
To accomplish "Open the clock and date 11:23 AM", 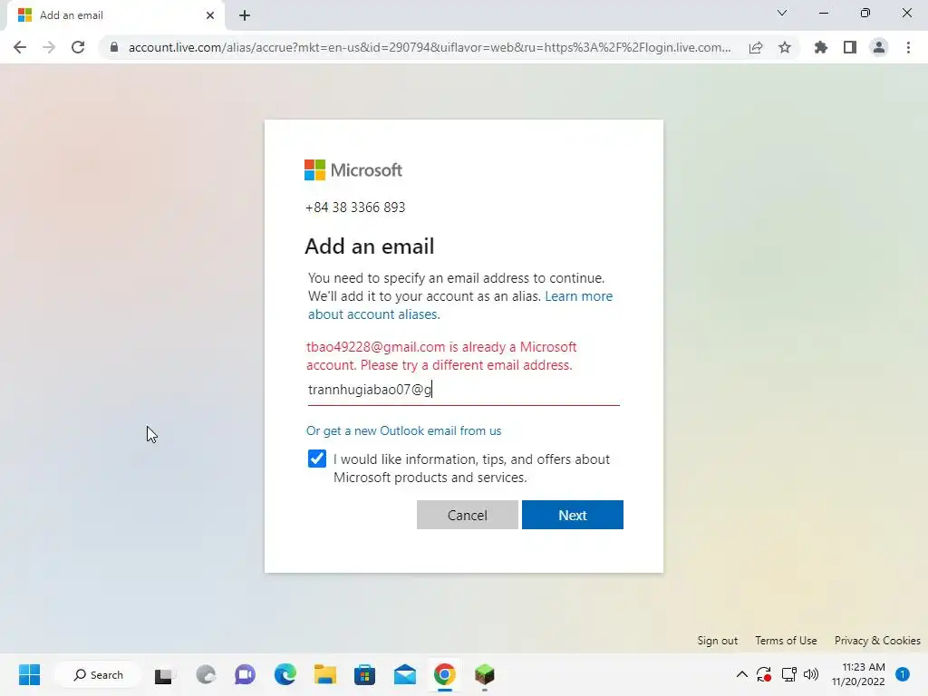I will point(858,674).
